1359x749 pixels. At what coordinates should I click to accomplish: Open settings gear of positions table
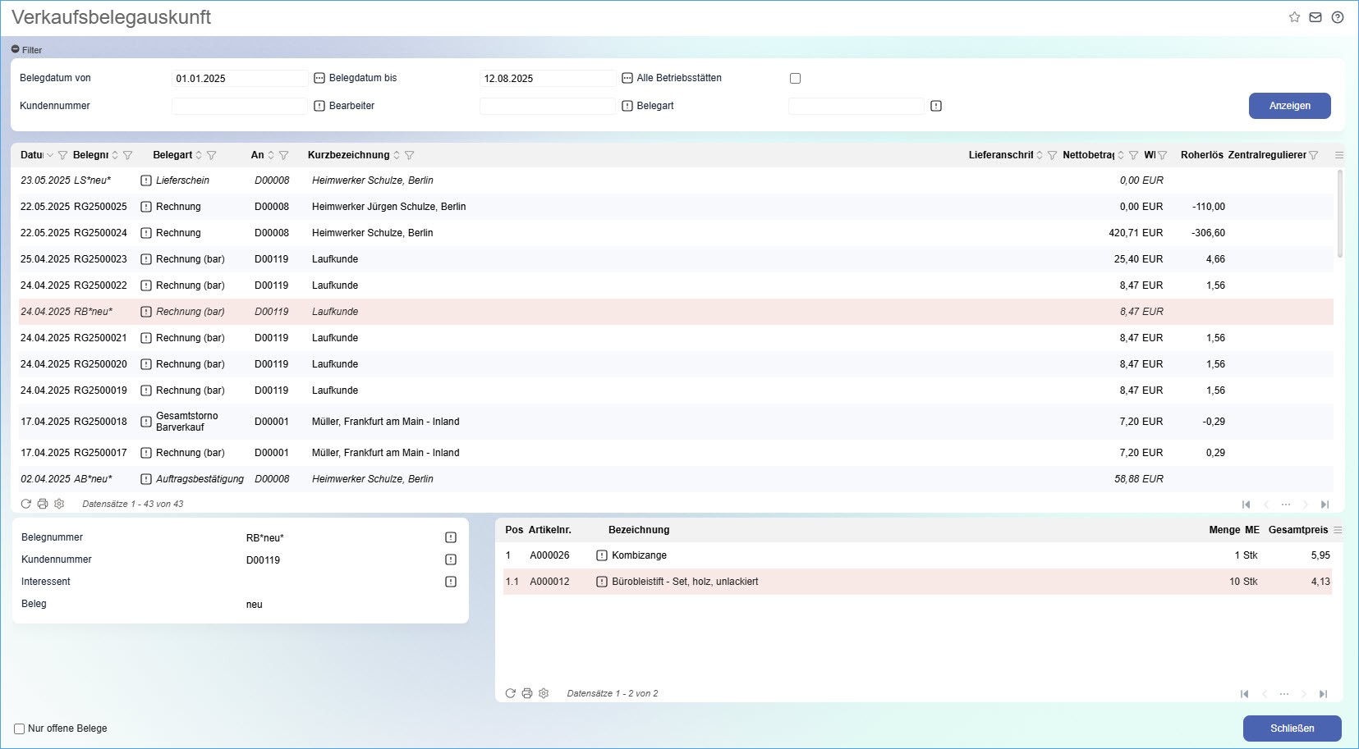[x=544, y=693]
